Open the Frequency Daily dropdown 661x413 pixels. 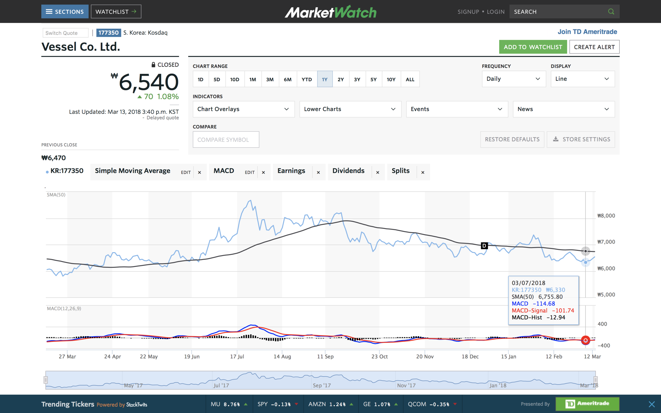coord(514,79)
